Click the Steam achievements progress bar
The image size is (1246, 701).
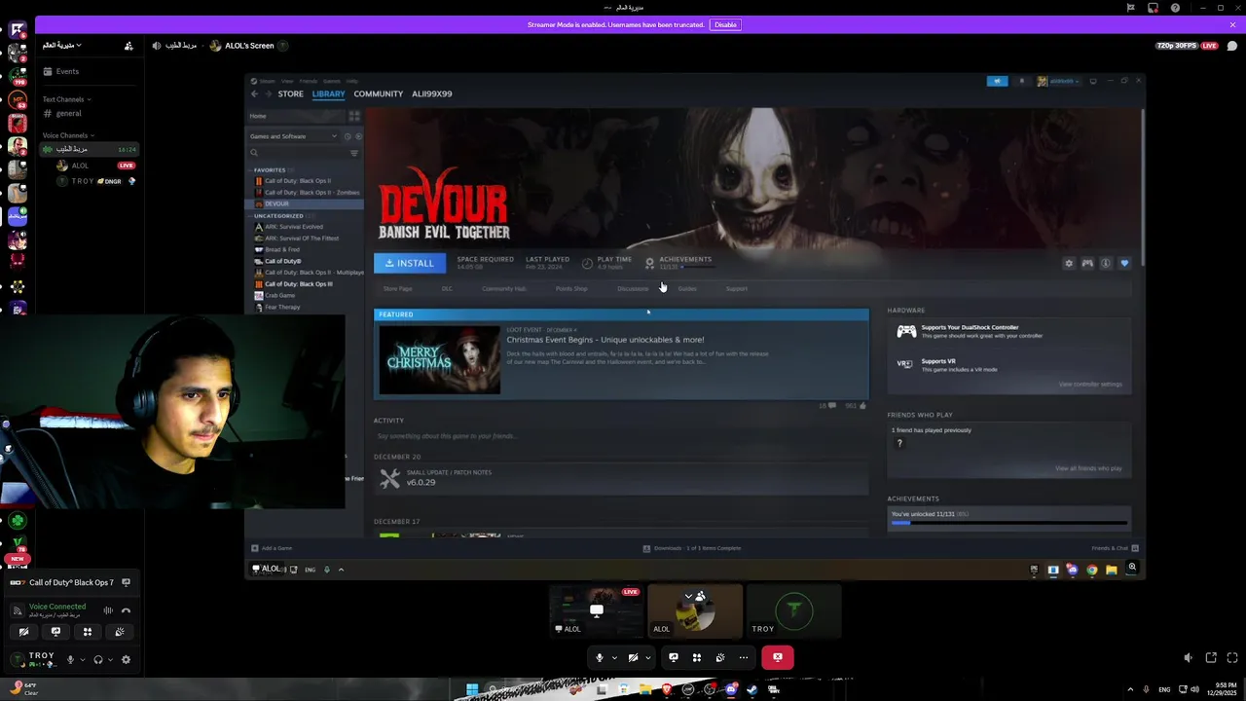point(1008,523)
